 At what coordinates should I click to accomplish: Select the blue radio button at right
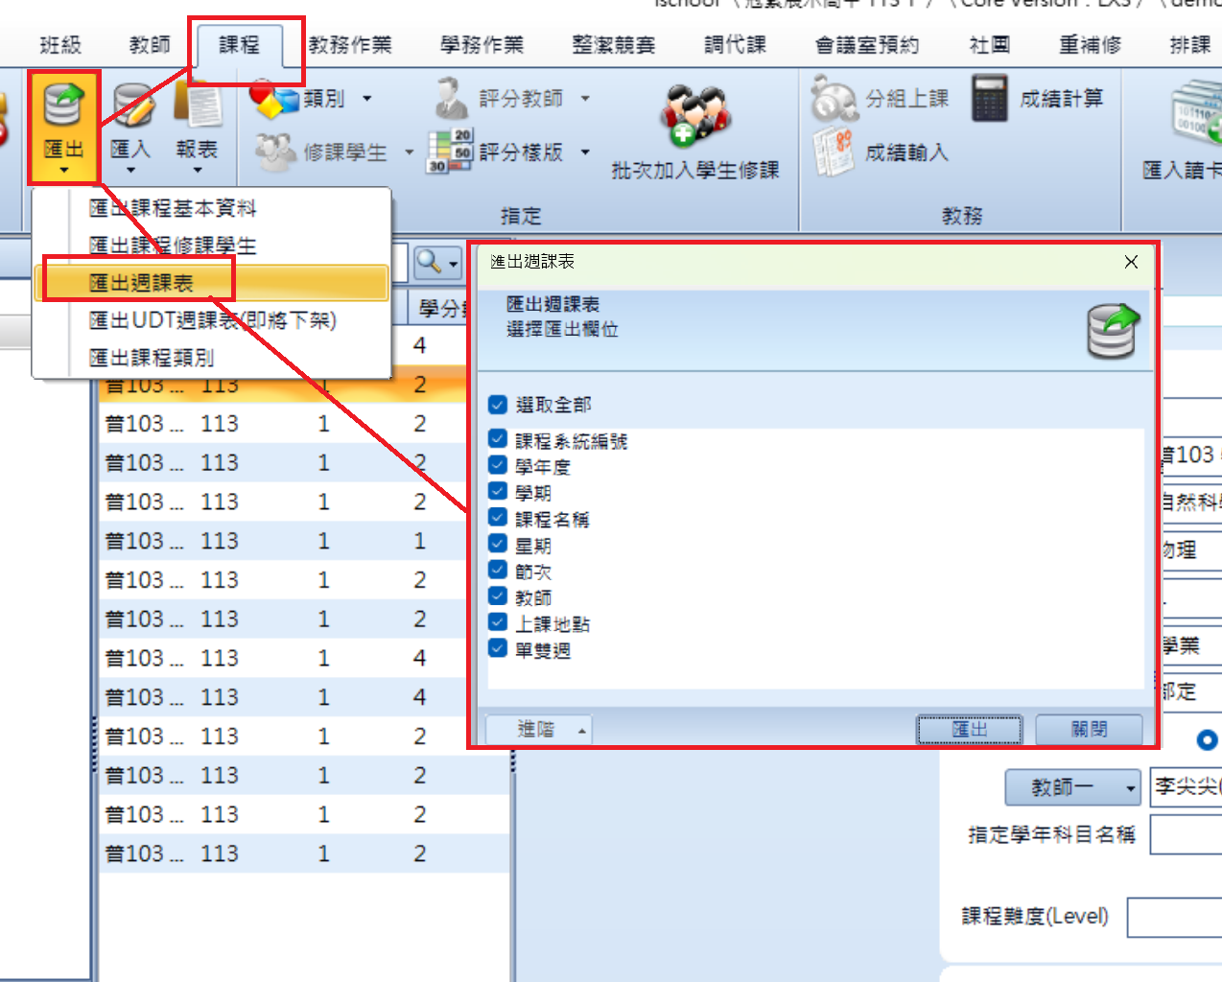(x=1208, y=740)
